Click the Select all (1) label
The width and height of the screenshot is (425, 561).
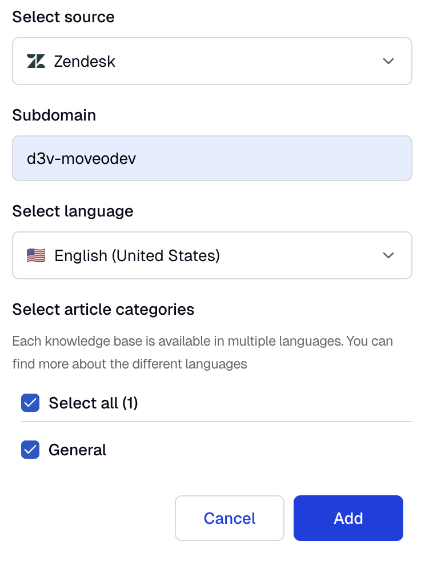93,403
